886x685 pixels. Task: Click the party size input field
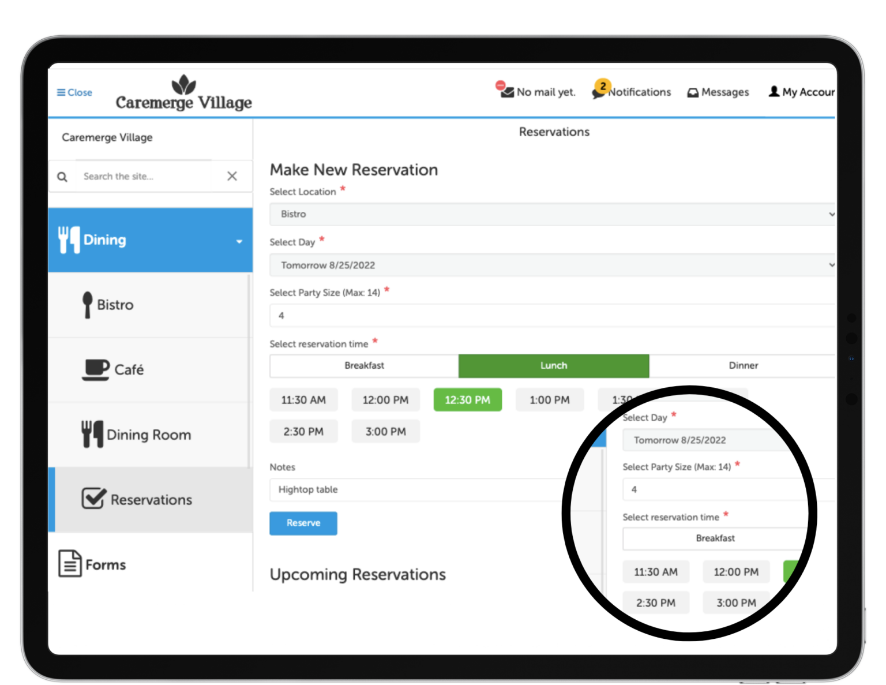[x=551, y=316]
